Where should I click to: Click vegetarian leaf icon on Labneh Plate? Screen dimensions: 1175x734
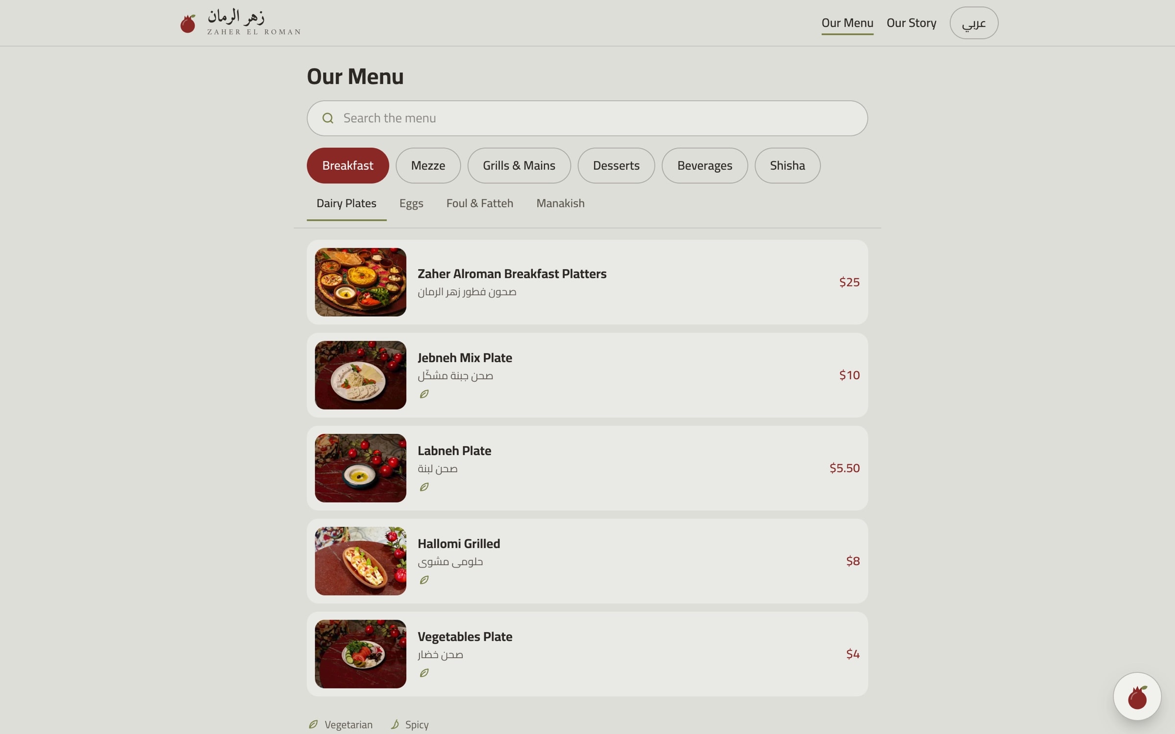click(x=424, y=487)
